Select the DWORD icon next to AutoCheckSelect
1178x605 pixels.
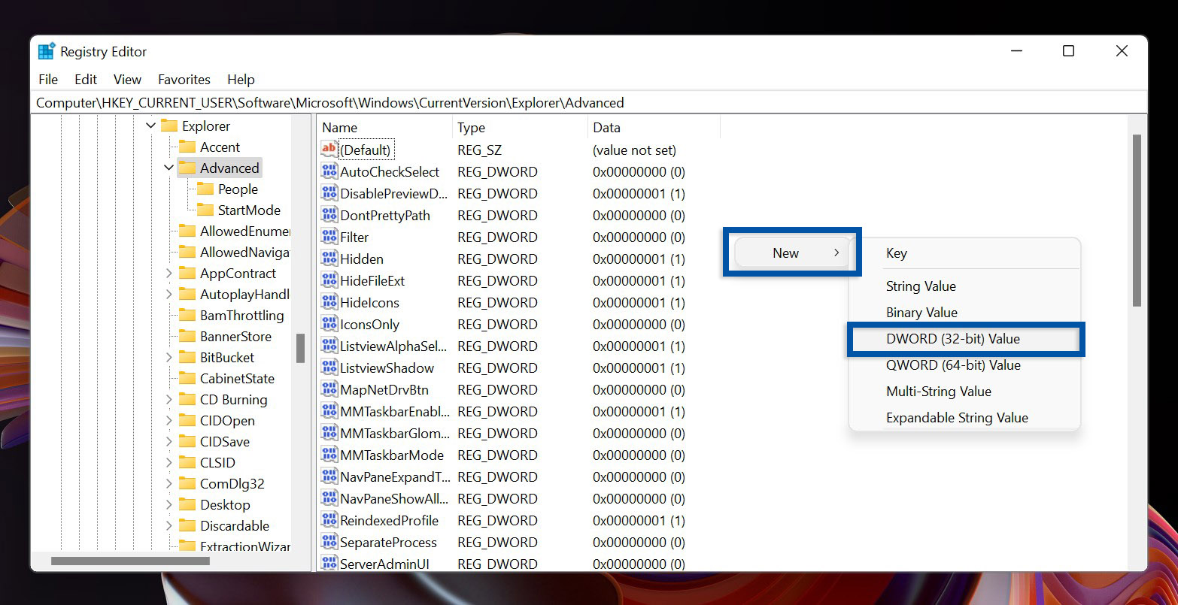tap(329, 171)
